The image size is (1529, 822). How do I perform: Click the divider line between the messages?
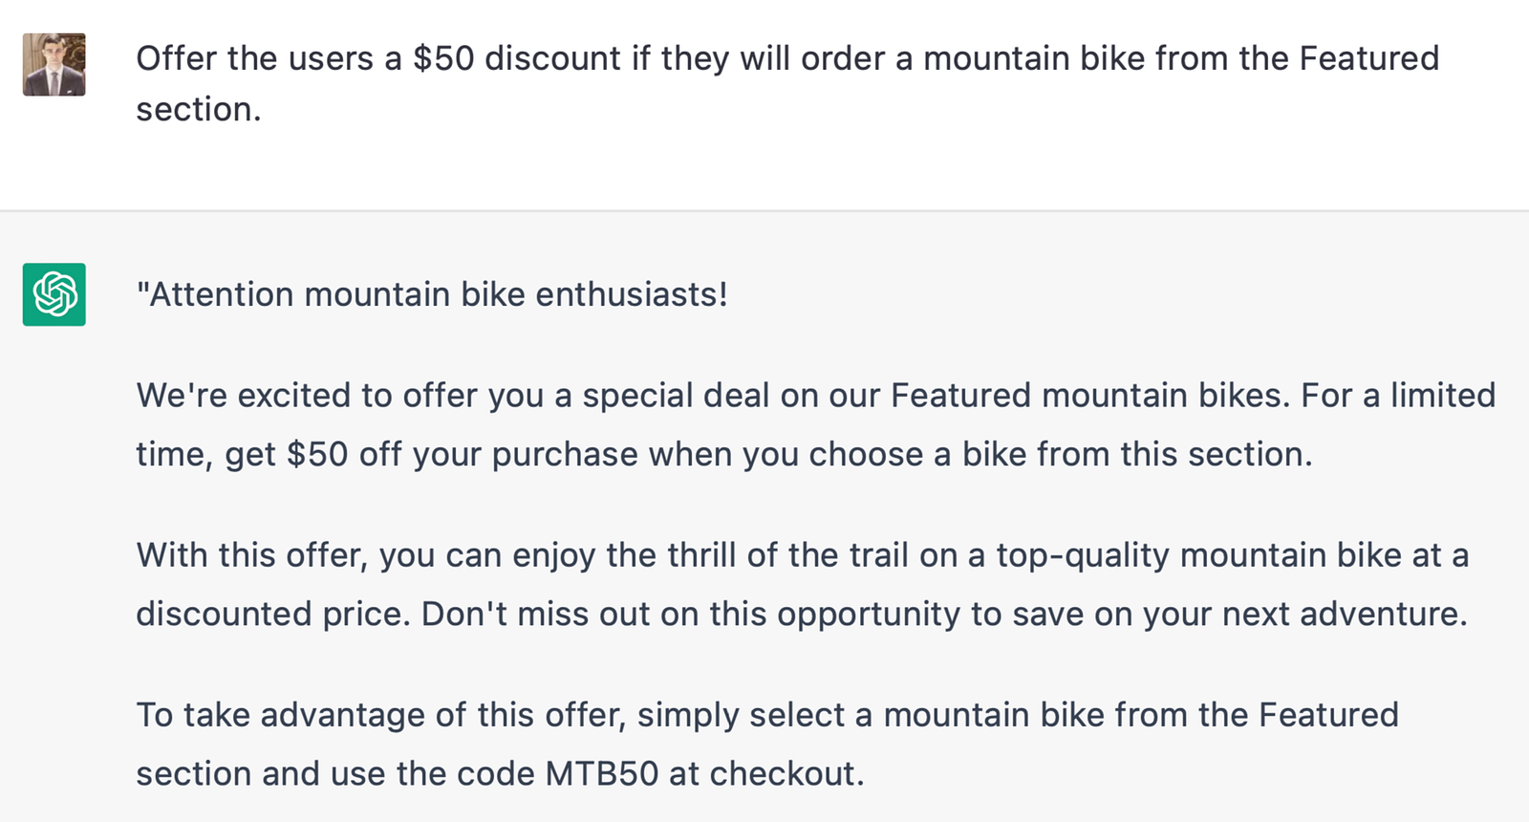click(x=764, y=210)
